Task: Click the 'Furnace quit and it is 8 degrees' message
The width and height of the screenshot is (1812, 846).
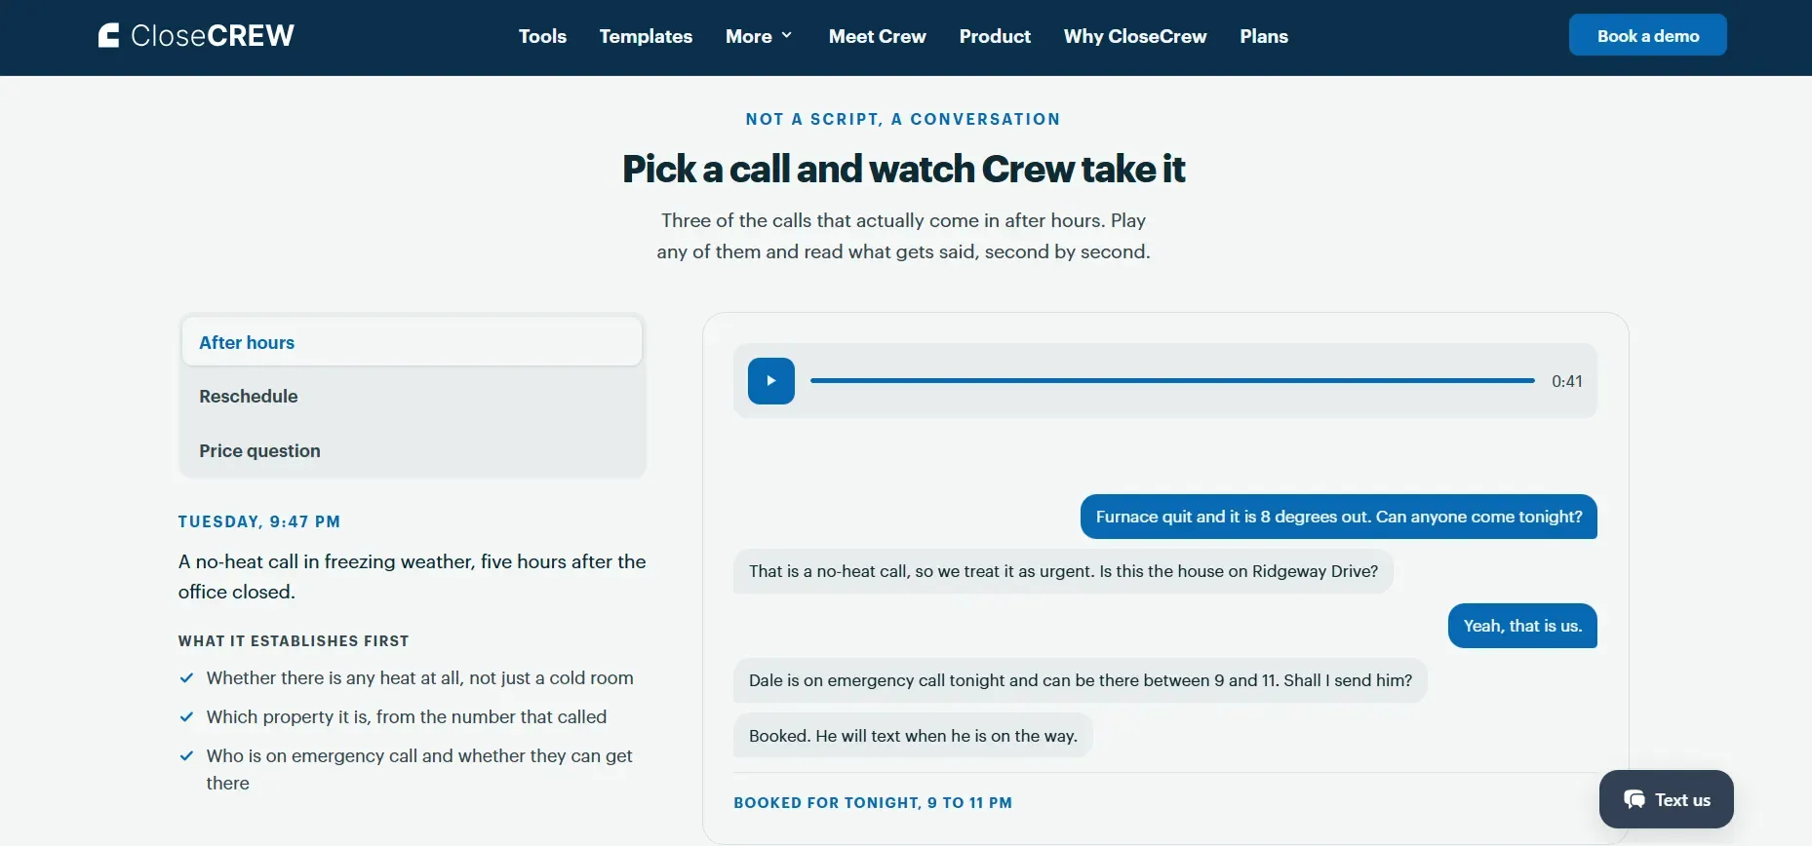Action: pyautogui.click(x=1339, y=517)
